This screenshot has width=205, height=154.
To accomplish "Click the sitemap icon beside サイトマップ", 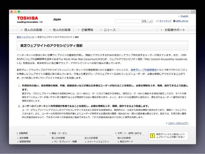I will click(157, 21).
